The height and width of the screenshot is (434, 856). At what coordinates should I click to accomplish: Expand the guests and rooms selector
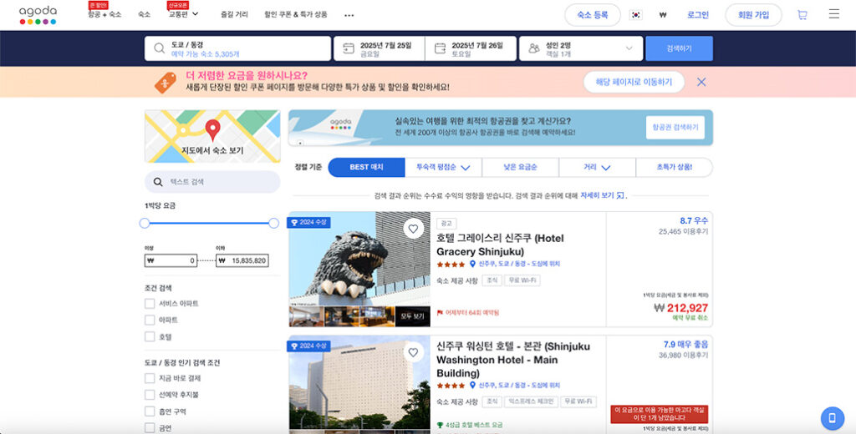[x=581, y=48]
